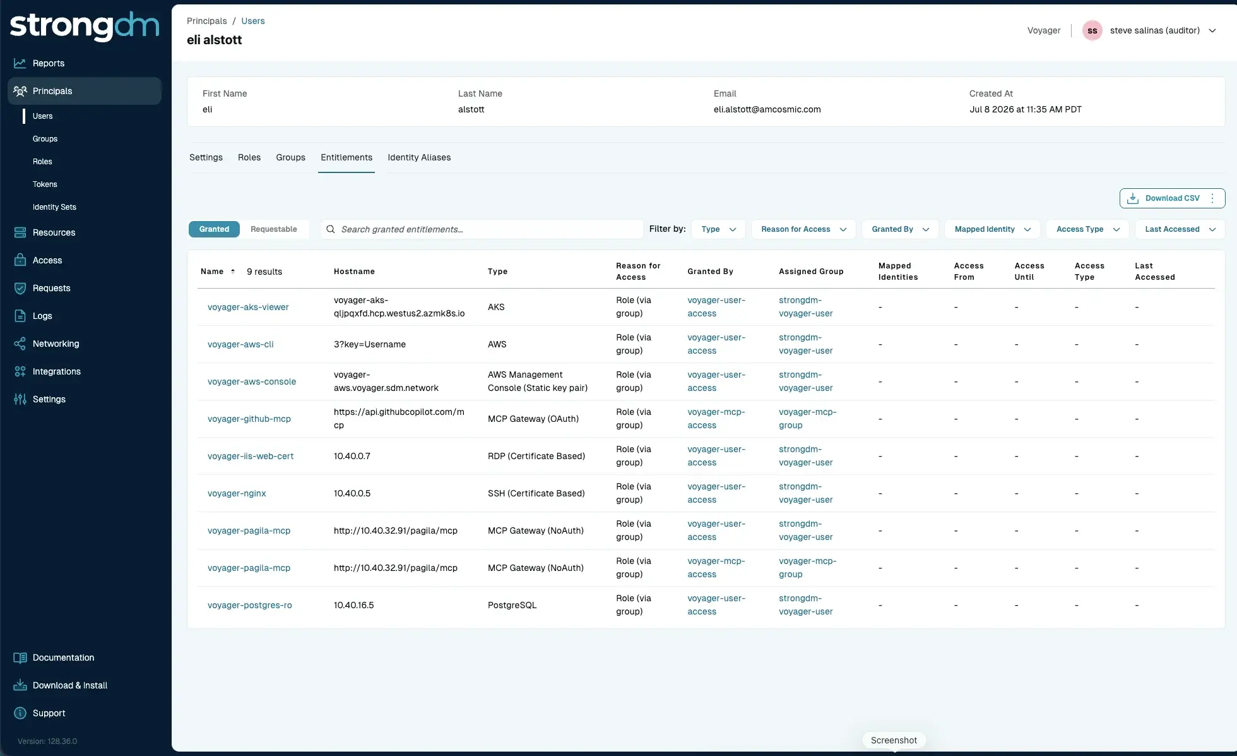Open the Type filter dropdown

[x=719, y=229]
